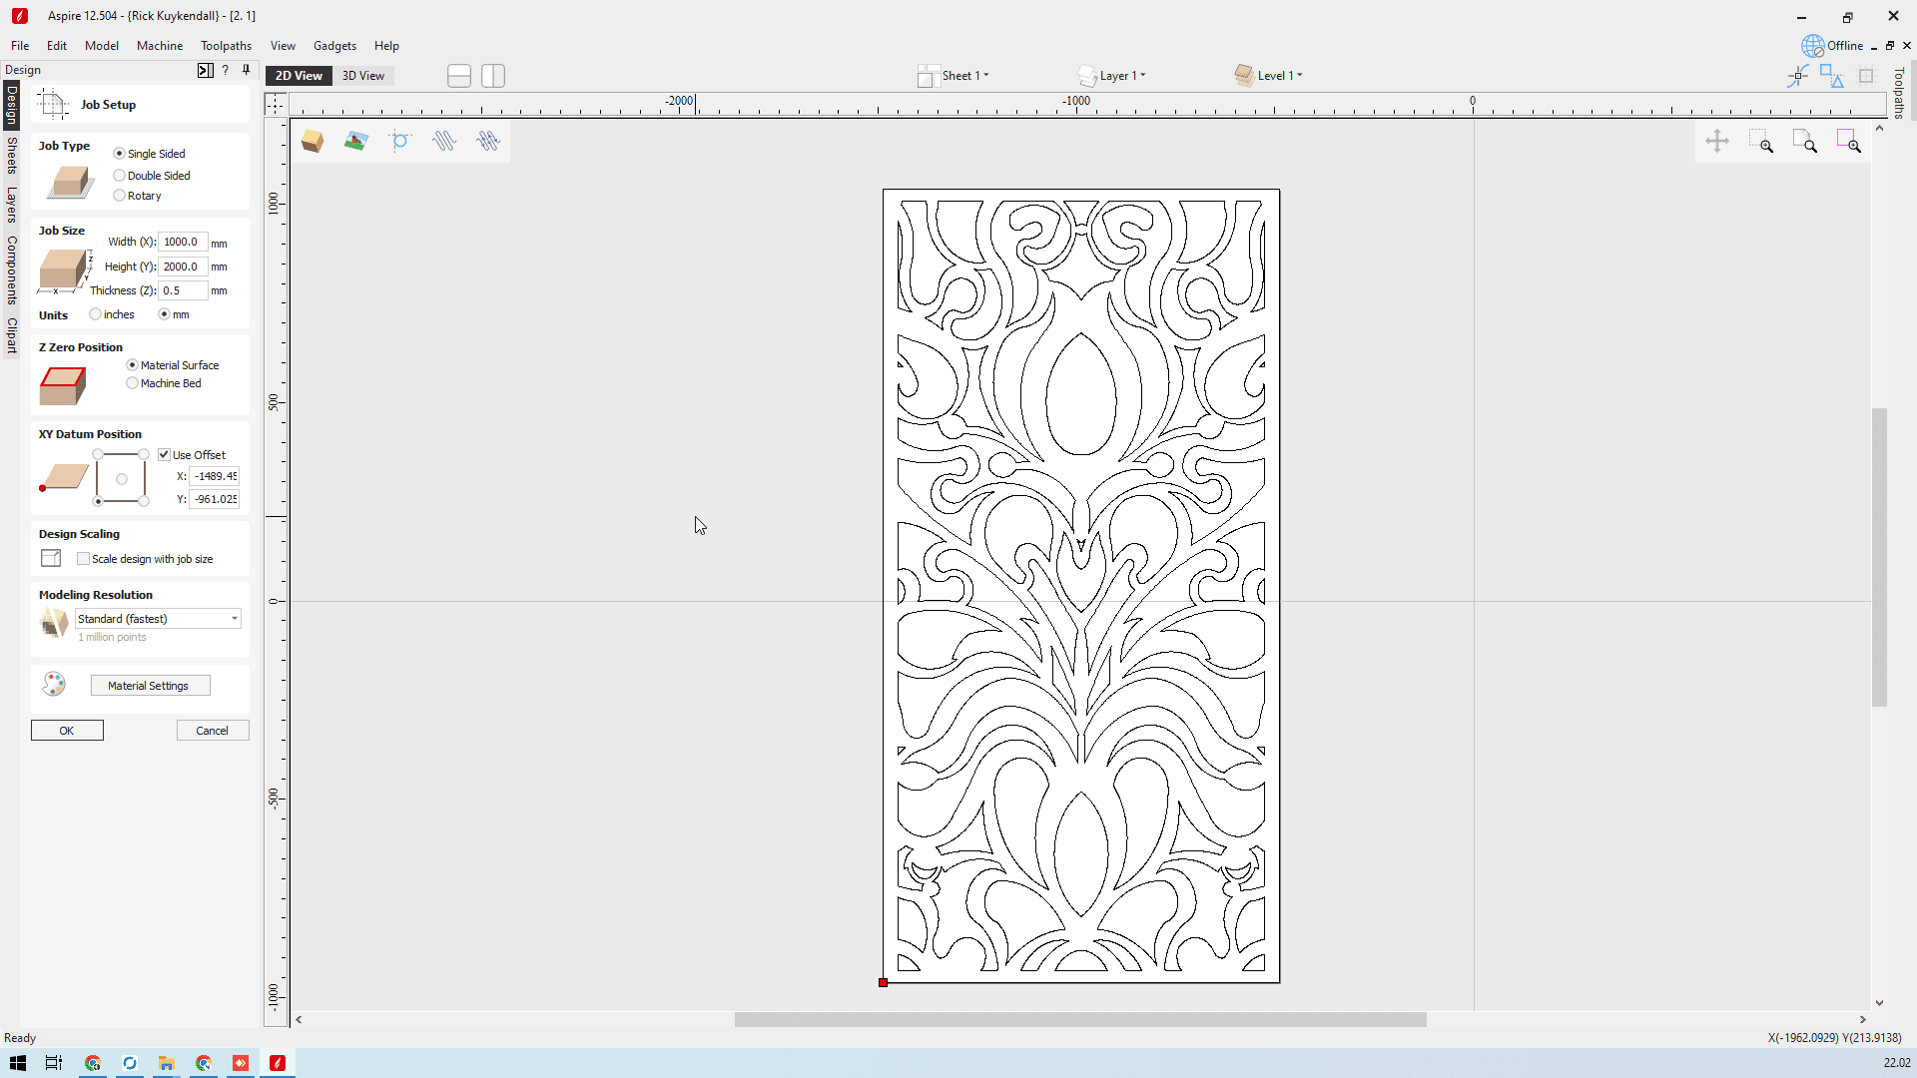
Task: Enable Scale design with job size
Action: click(x=84, y=559)
